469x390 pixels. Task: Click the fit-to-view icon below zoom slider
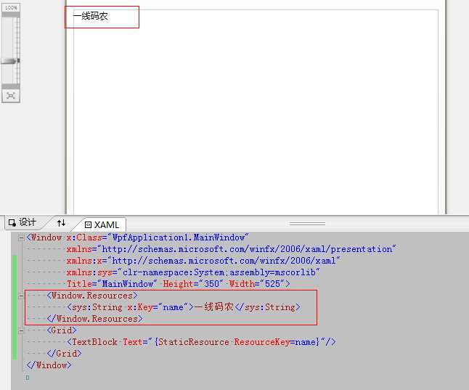[x=11, y=96]
